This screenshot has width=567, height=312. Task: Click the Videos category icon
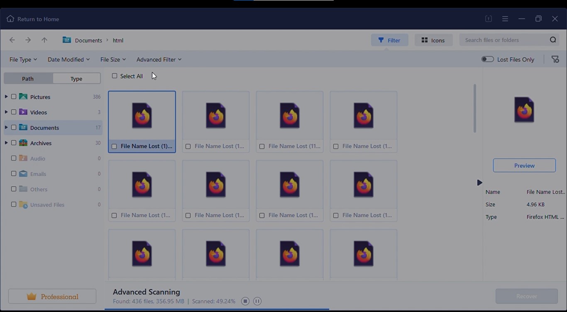coord(23,112)
